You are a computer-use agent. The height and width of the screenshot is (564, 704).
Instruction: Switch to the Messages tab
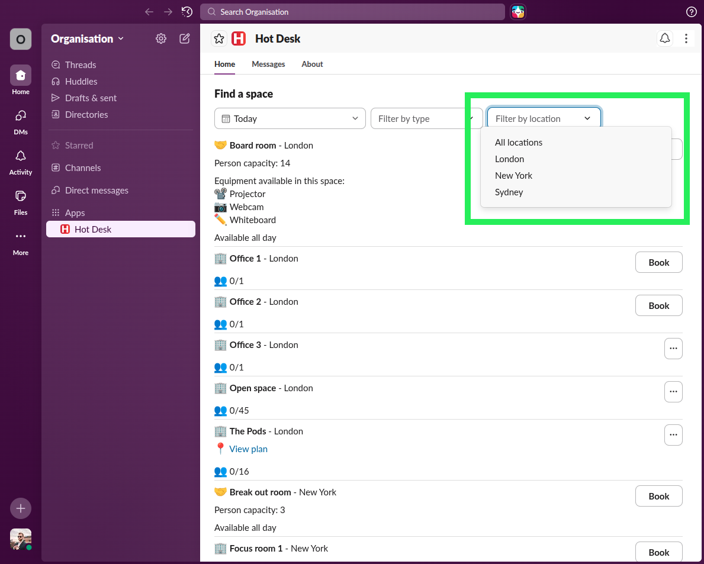268,64
